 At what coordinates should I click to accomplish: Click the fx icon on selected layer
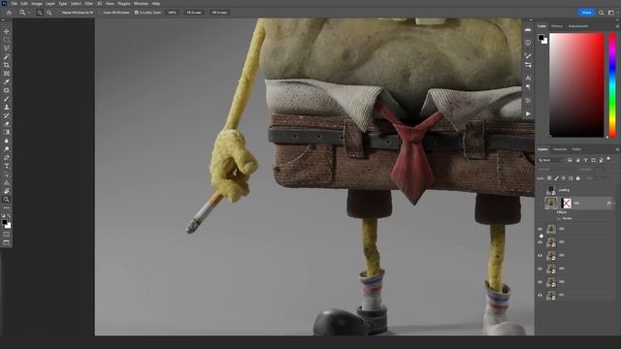pos(609,204)
